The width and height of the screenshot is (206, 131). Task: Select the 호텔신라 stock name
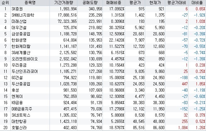(19, 128)
